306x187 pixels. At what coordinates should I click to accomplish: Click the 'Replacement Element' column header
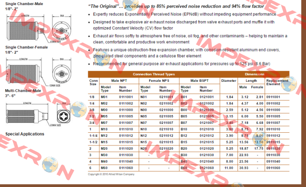[x=277, y=82]
